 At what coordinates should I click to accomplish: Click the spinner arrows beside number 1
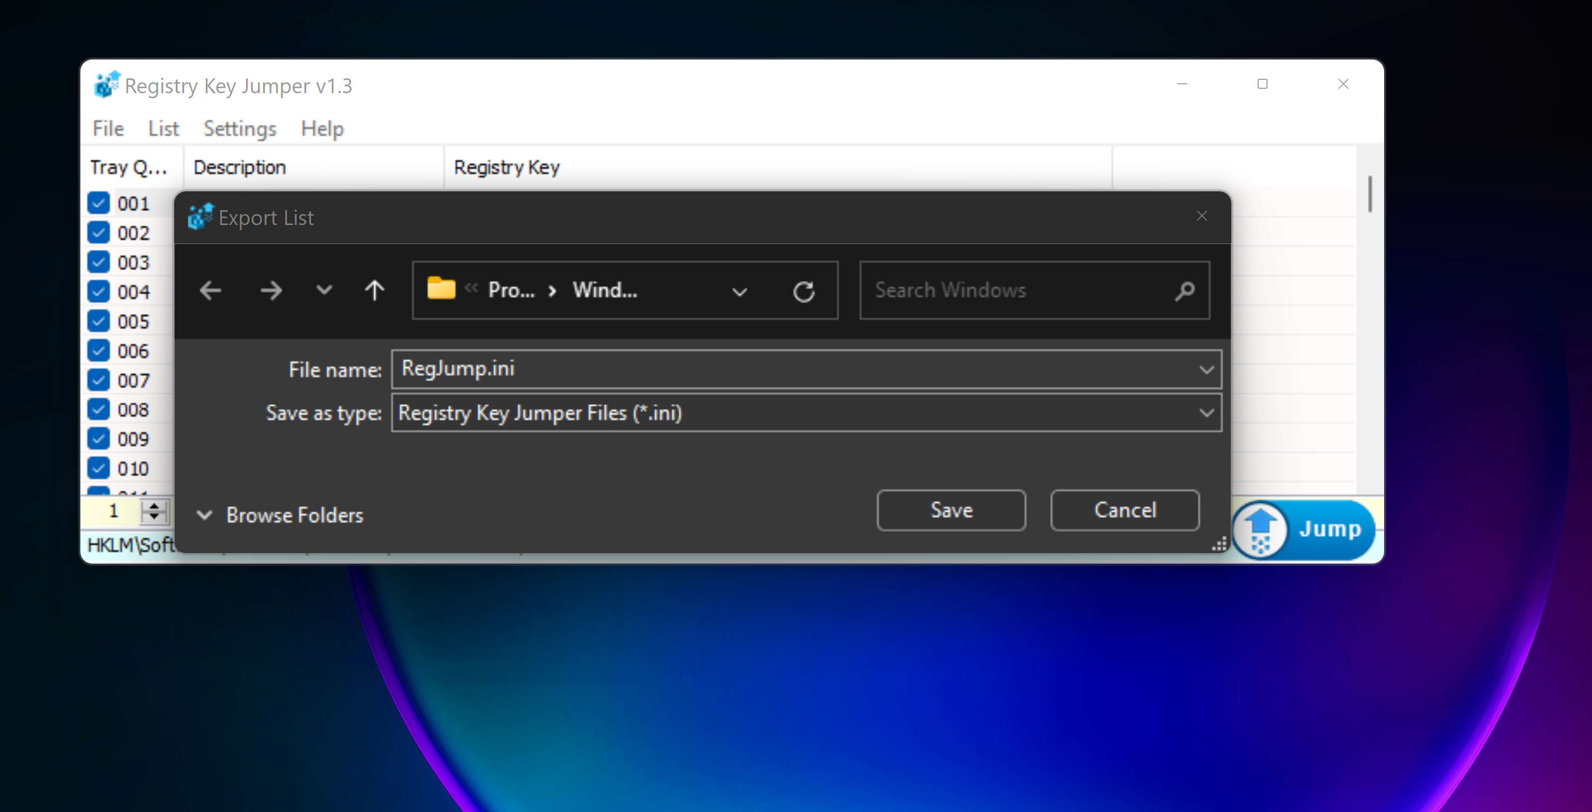pos(154,511)
